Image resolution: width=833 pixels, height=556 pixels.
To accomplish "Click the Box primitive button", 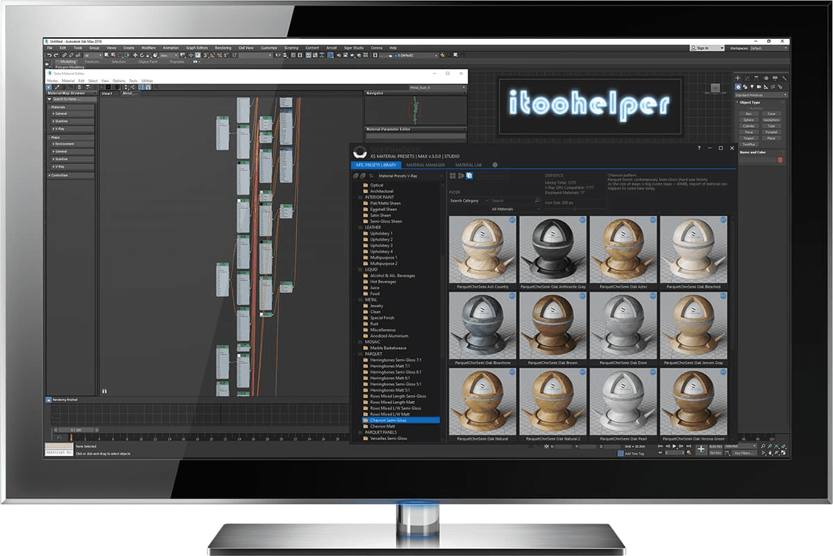I will coord(748,114).
